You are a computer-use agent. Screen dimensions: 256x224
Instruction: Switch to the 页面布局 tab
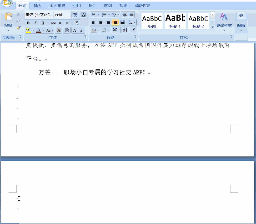coord(57,6)
